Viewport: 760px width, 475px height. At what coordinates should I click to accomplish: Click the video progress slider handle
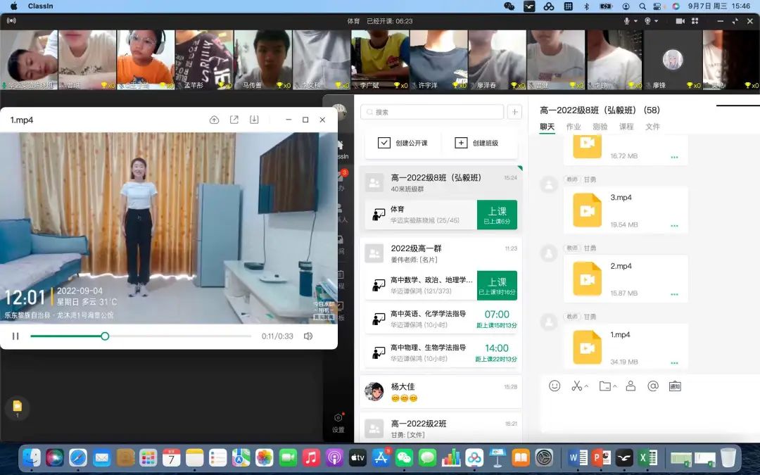pos(105,336)
